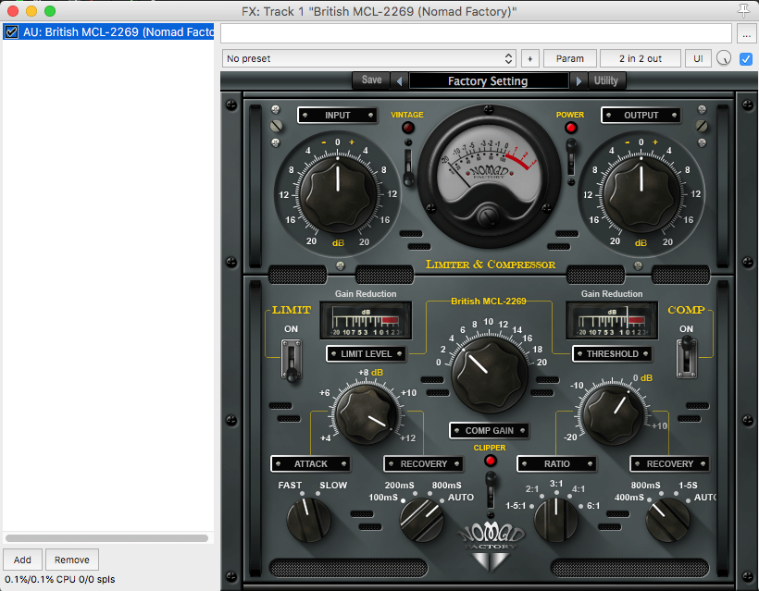Open the Factory Setting preset display
Viewport: 759px width, 591px height.
pyautogui.click(x=489, y=80)
